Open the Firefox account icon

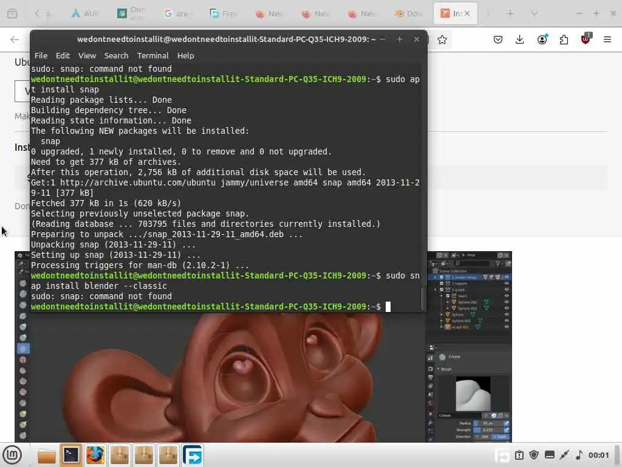pyautogui.click(x=542, y=40)
